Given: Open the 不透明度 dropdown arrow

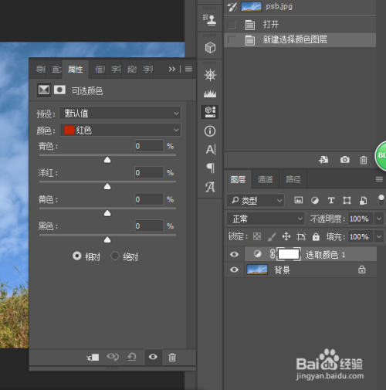Looking at the screenshot, I should (379, 219).
